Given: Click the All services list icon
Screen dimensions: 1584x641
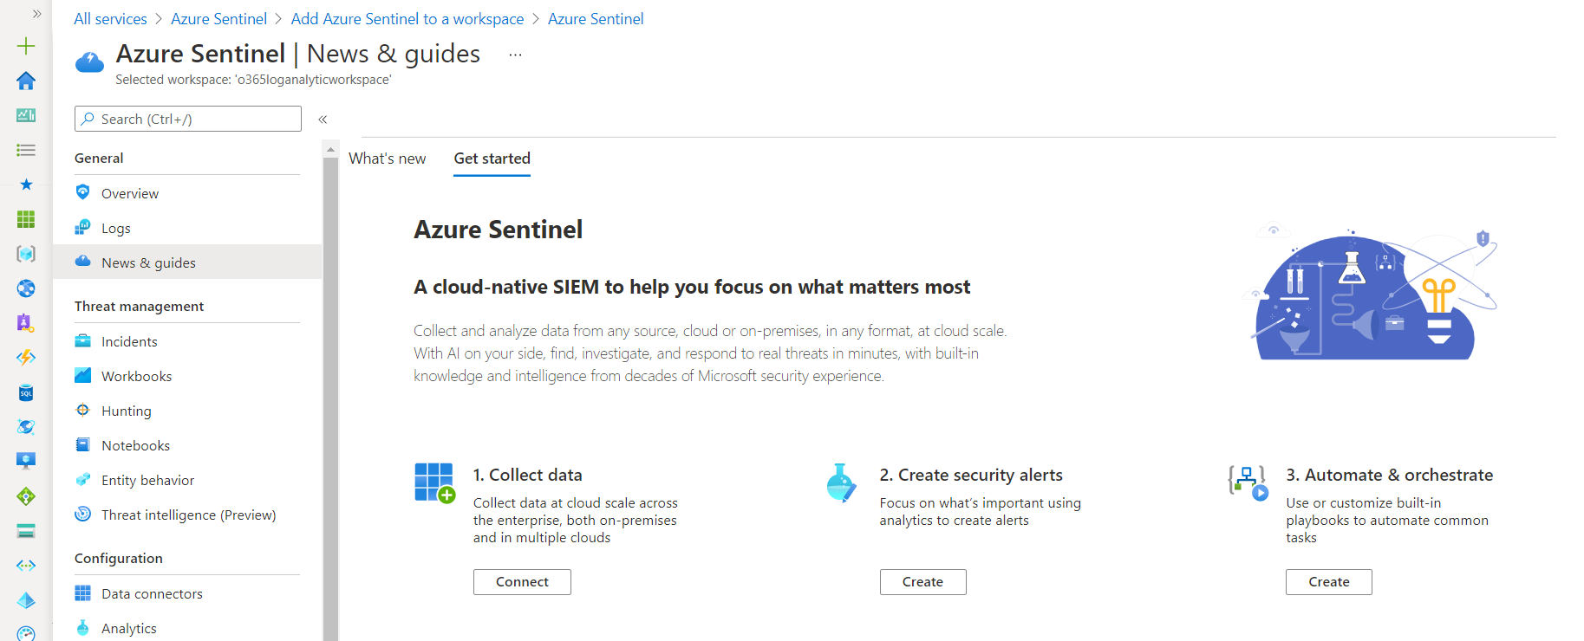Looking at the screenshot, I should coord(26,150).
